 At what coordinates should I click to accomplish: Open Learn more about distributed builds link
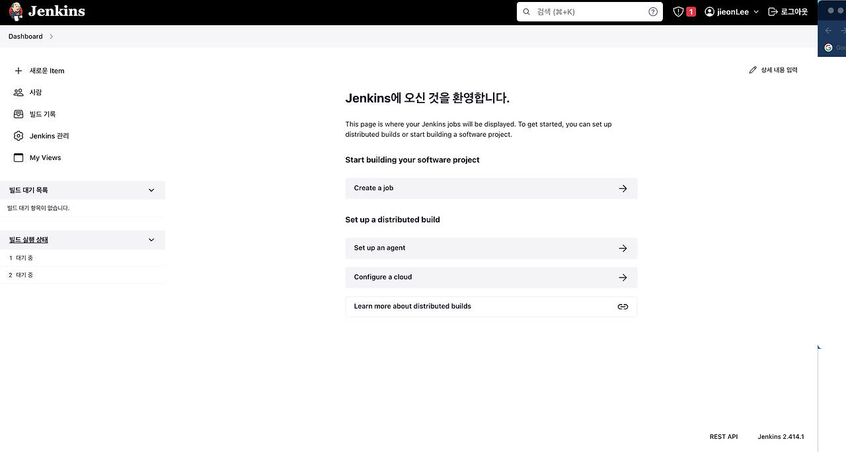(491, 307)
